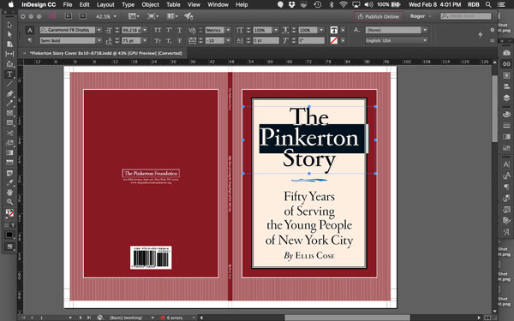The image size is (514, 321).
Task: Select the Pencil tool
Action: 9,104
